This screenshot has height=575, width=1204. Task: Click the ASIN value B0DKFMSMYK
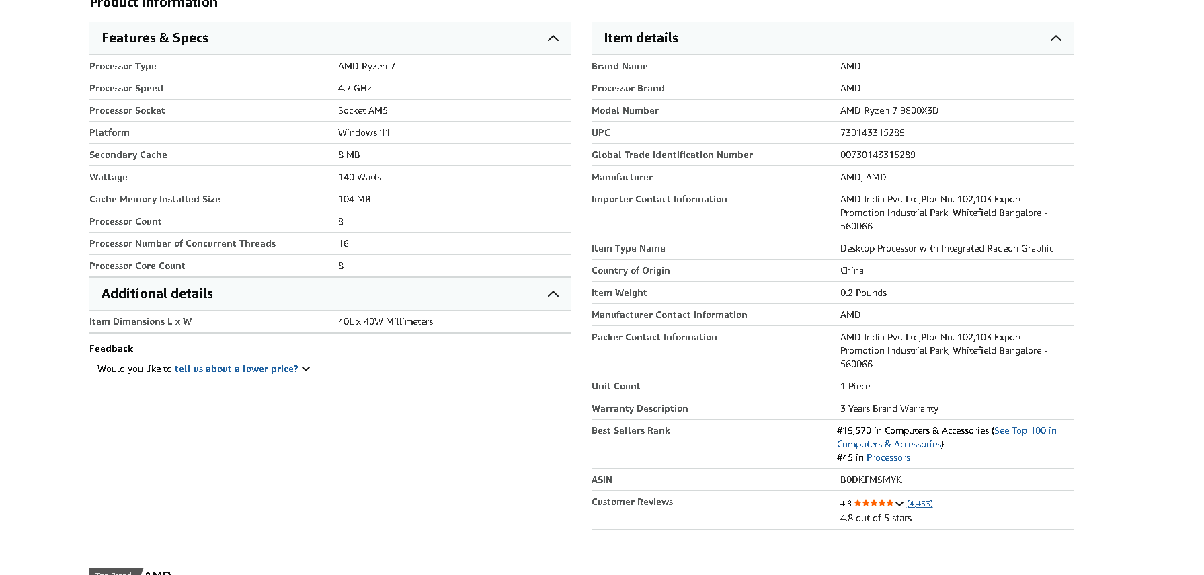click(871, 480)
